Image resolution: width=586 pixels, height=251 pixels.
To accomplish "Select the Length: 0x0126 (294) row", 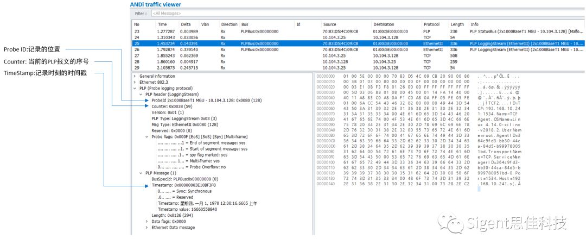I will click(x=172, y=216).
